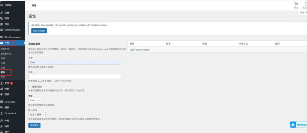Open the 媒体 media library icon
This screenshot has height=133, width=307.
1,19
